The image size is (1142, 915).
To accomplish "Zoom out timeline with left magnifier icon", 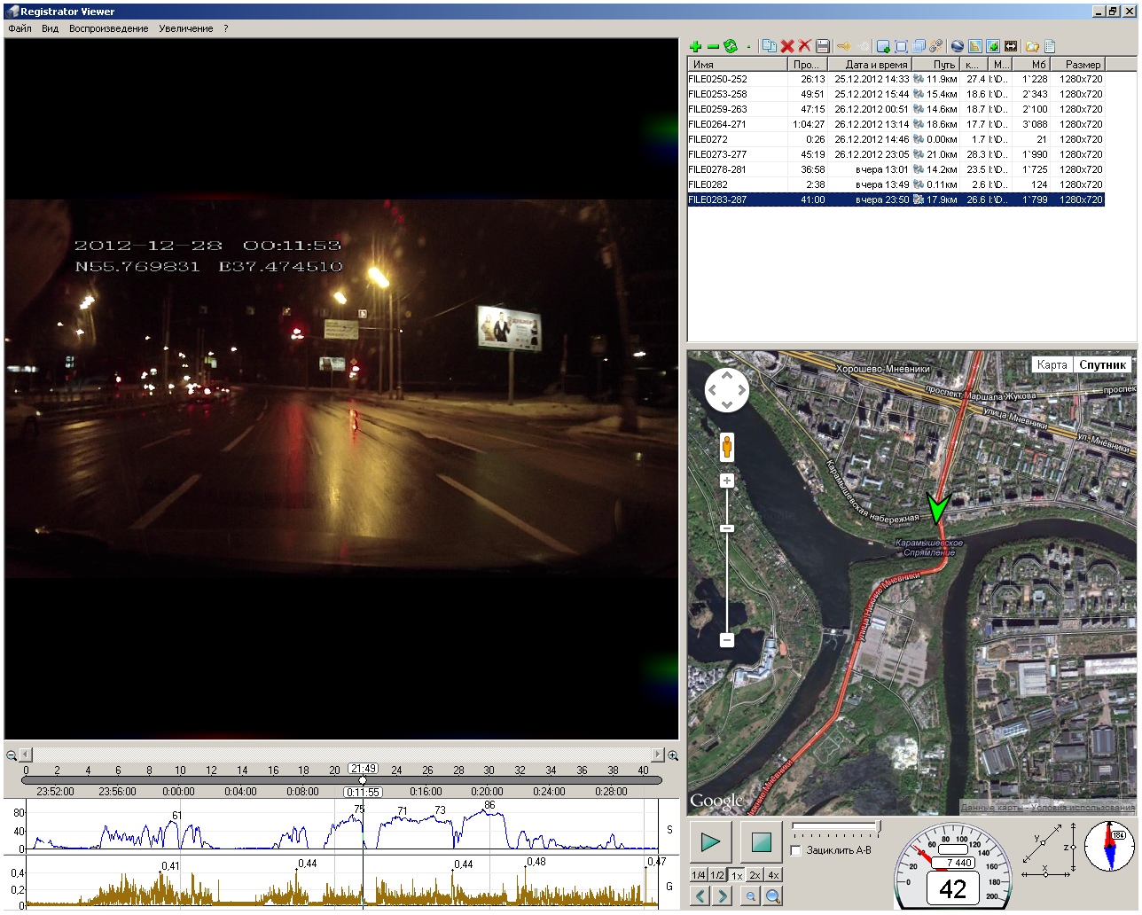I will [12, 755].
